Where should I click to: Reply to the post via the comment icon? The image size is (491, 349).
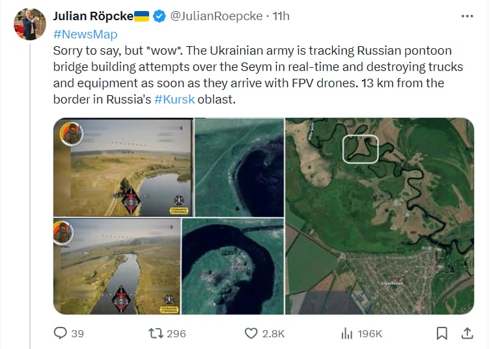[60, 333]
